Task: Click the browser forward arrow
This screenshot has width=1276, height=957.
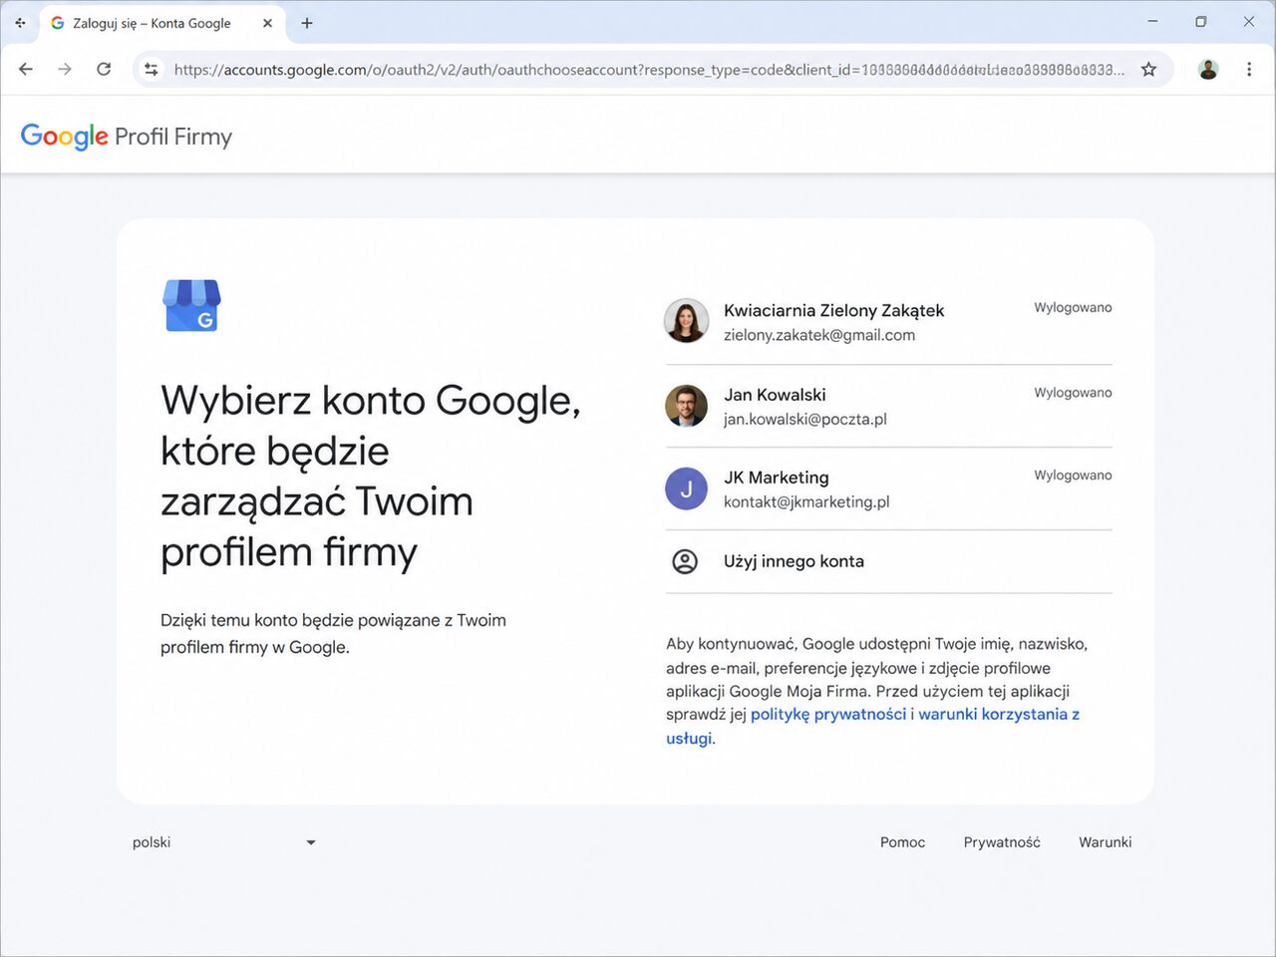Action: click(x=65, y=69)
